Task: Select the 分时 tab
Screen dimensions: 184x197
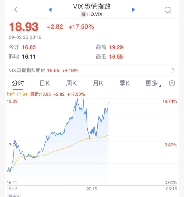Action: coord(18,83)
